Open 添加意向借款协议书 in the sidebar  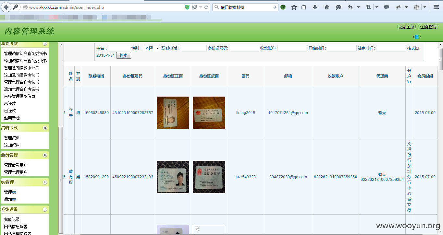(x=21, y=75)
